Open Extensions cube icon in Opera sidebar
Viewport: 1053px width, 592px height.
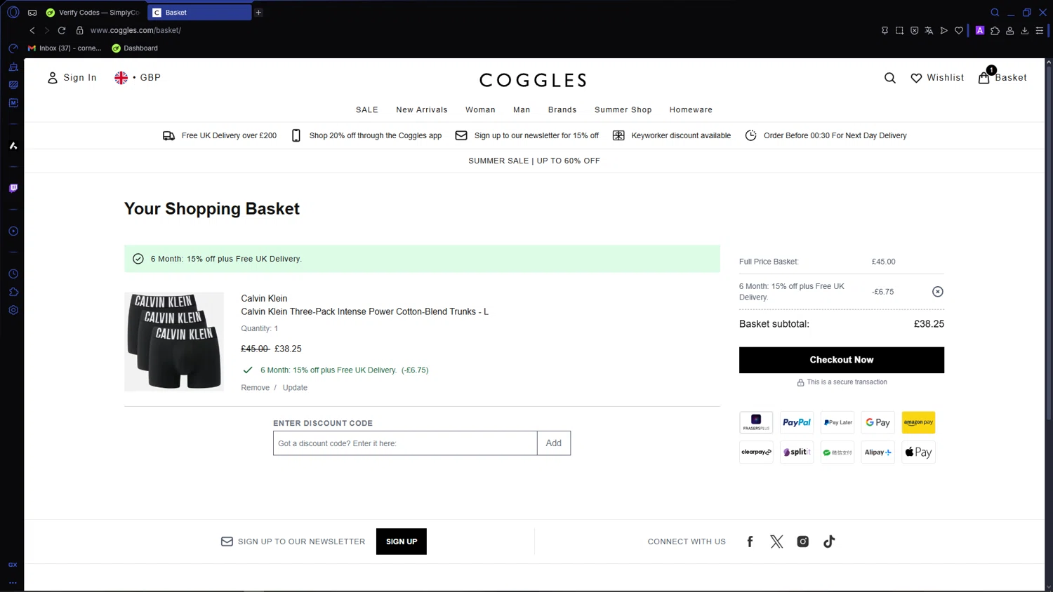[x=13, y=292]
